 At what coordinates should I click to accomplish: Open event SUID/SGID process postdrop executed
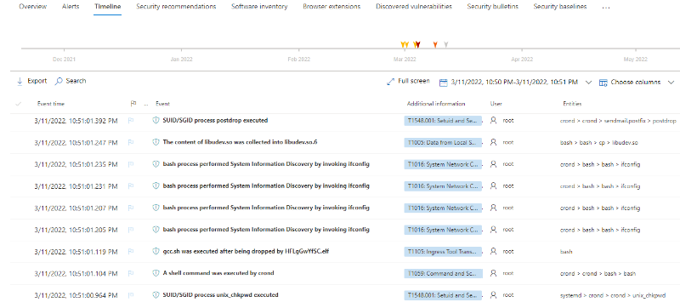coord(215,121)
